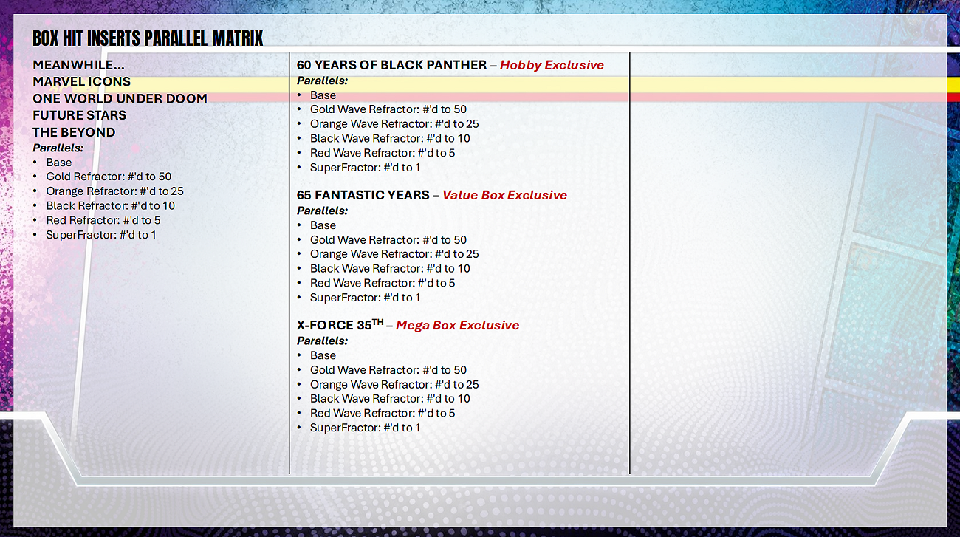Image resolution: width=960 pixels, height=537 pixels.
Task: Click 'Base' bullet below THE BEYOND
Action: coord(59,163)
